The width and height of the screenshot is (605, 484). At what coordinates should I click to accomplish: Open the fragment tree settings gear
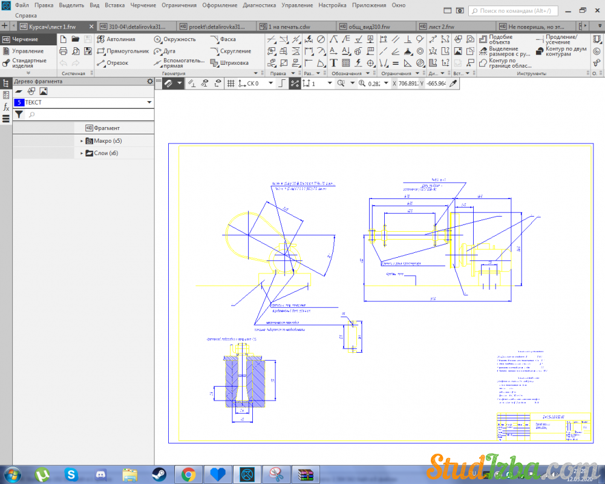tap(150, 82)
